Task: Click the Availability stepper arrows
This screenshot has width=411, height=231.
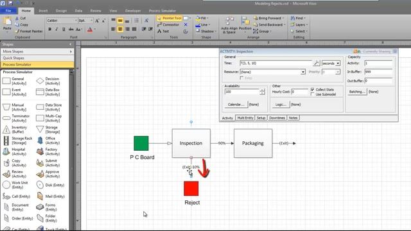Action: click(x=262, y=92)
